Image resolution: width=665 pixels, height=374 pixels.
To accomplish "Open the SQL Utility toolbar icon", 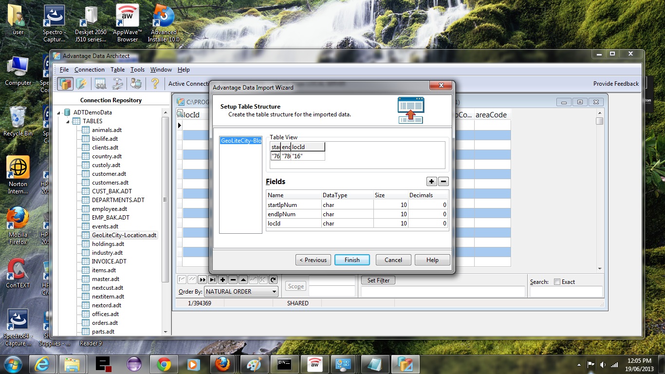I will click(100, 84).
